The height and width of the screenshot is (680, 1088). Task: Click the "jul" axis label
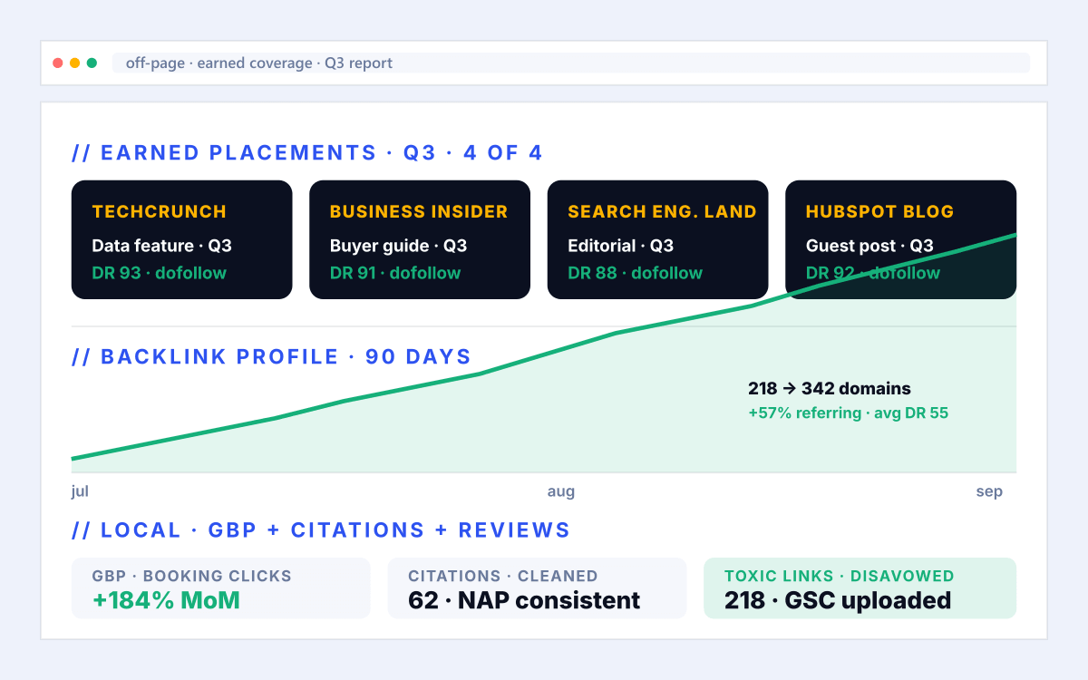tap(80, 491)
